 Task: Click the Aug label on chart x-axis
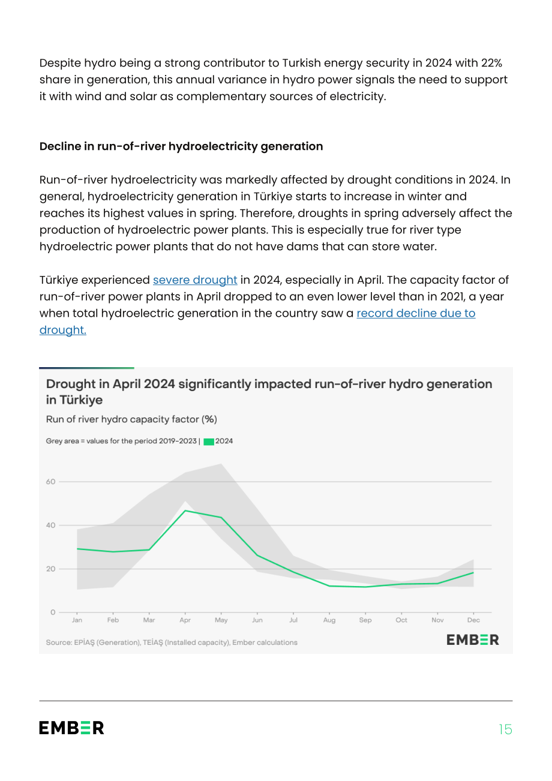point(329,620)
